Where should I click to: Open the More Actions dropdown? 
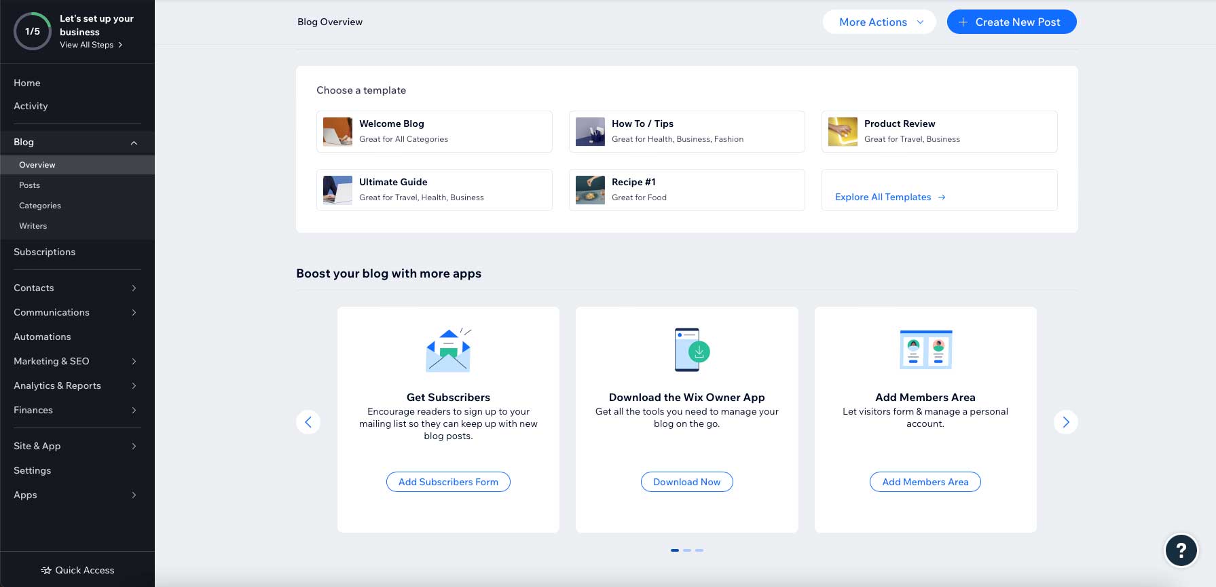[x=879, y=22]
